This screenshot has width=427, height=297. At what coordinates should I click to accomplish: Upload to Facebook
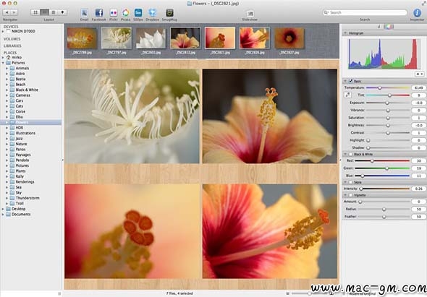(x=99, y=13)
